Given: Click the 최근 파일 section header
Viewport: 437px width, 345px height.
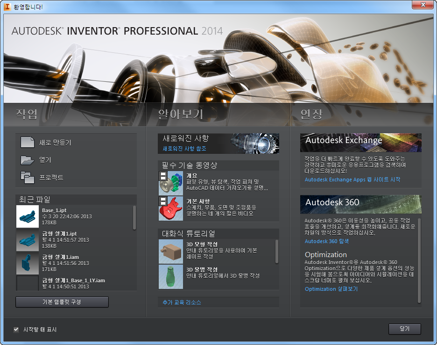Looking at the screenshot, I should point(76,200).
